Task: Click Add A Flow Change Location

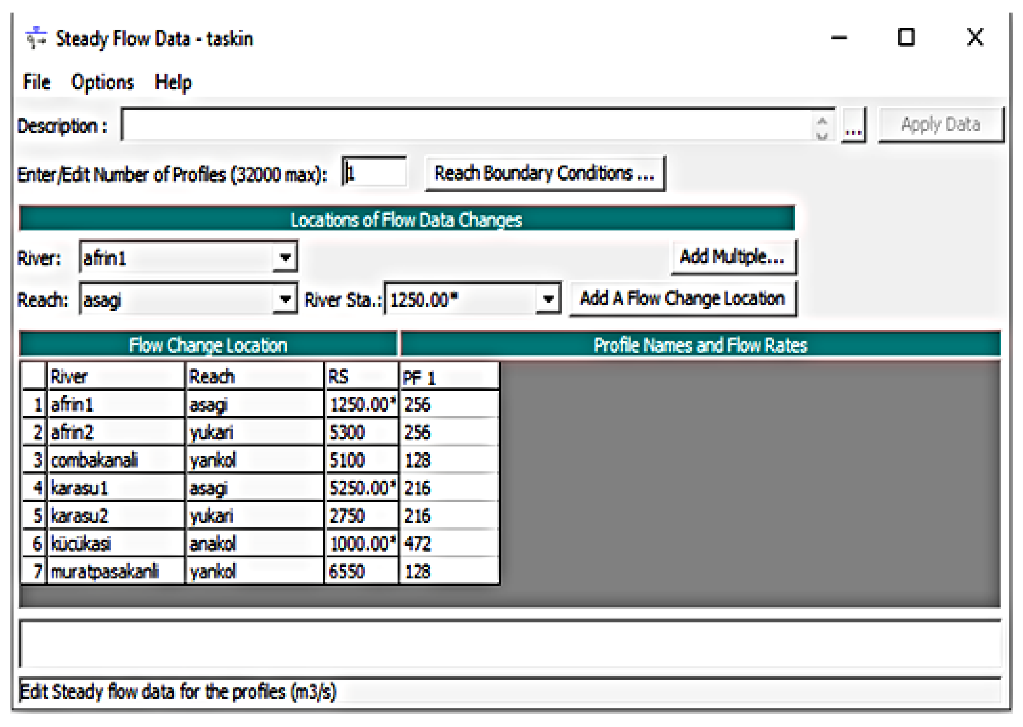Action: click(683, 299)
